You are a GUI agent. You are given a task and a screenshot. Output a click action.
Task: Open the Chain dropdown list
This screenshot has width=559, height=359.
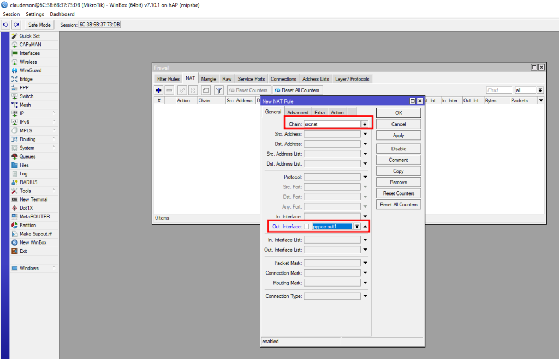click(x=365, y=124)
